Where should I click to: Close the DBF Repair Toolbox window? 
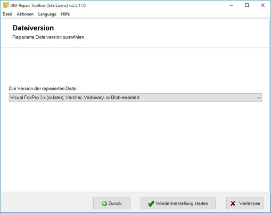point(262,5)
